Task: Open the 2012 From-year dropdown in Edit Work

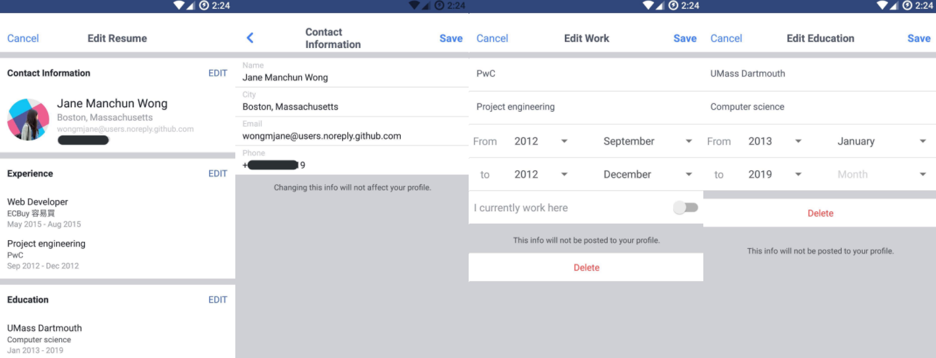Action: [541, 141]
